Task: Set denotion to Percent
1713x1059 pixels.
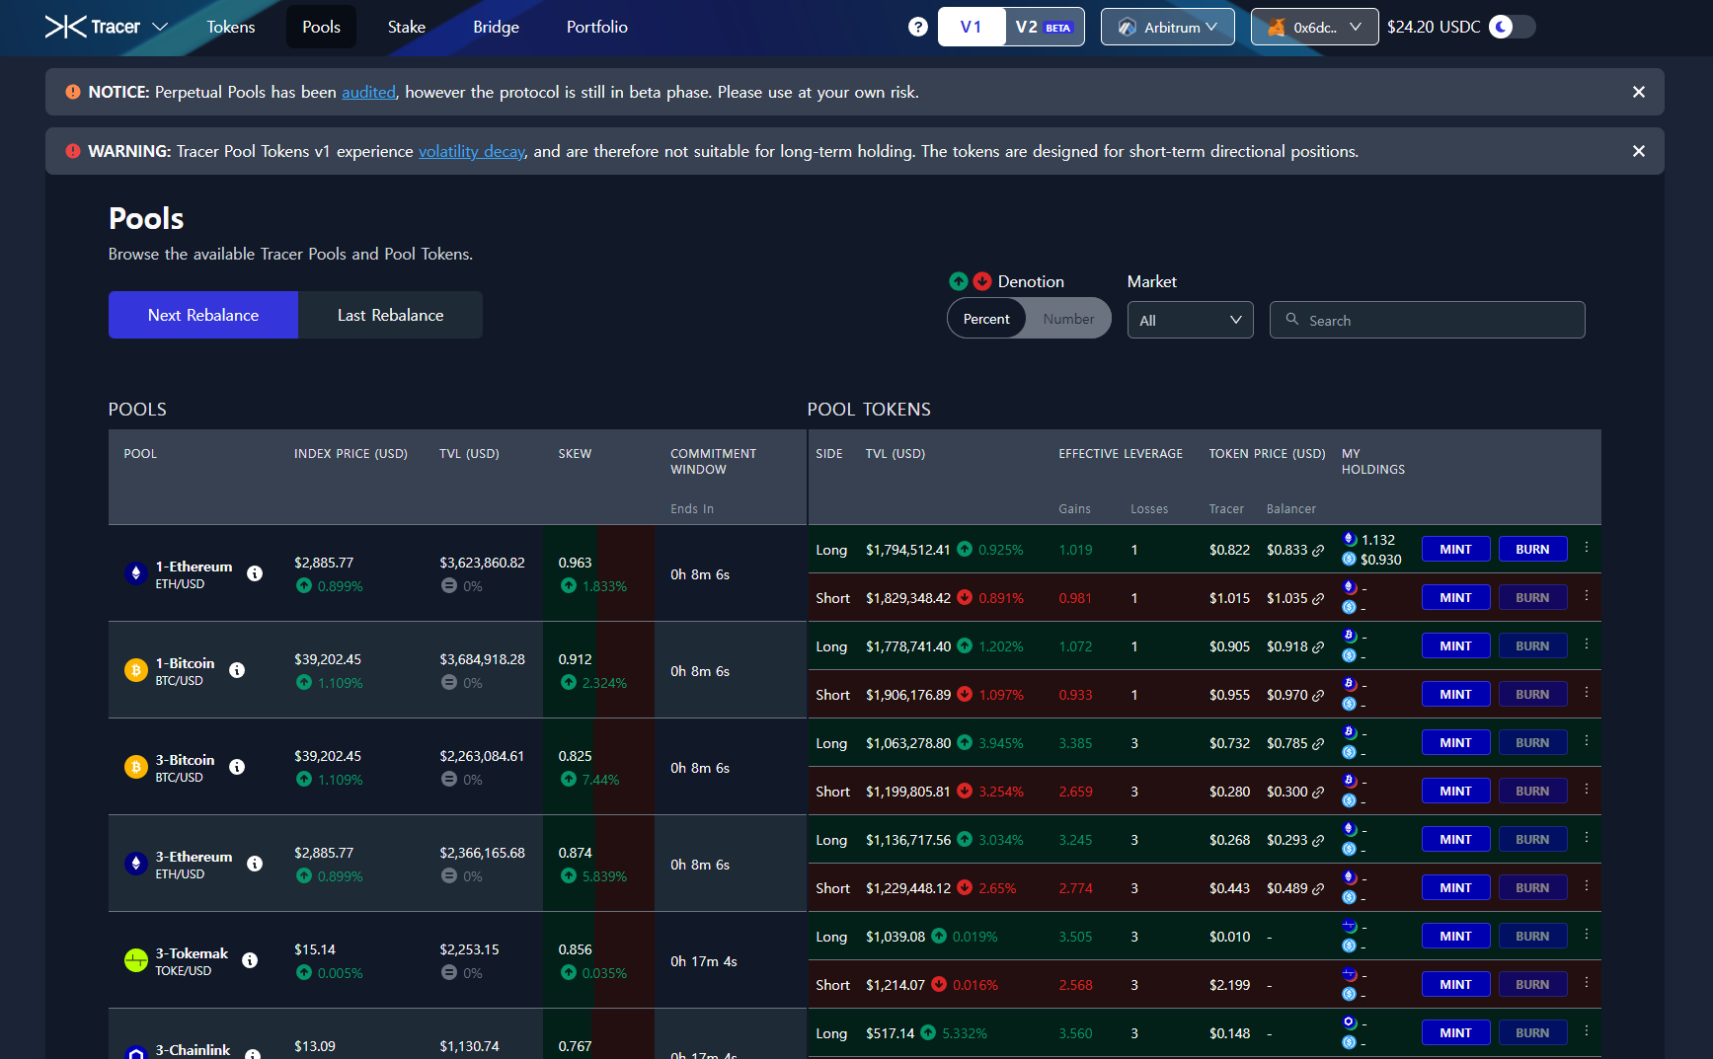Action: tap(986, 319)
